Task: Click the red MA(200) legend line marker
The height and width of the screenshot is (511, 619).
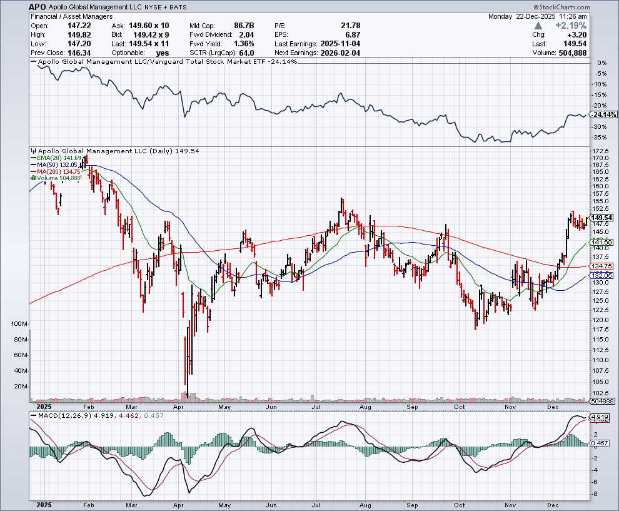Action: [x=34, y=171]
